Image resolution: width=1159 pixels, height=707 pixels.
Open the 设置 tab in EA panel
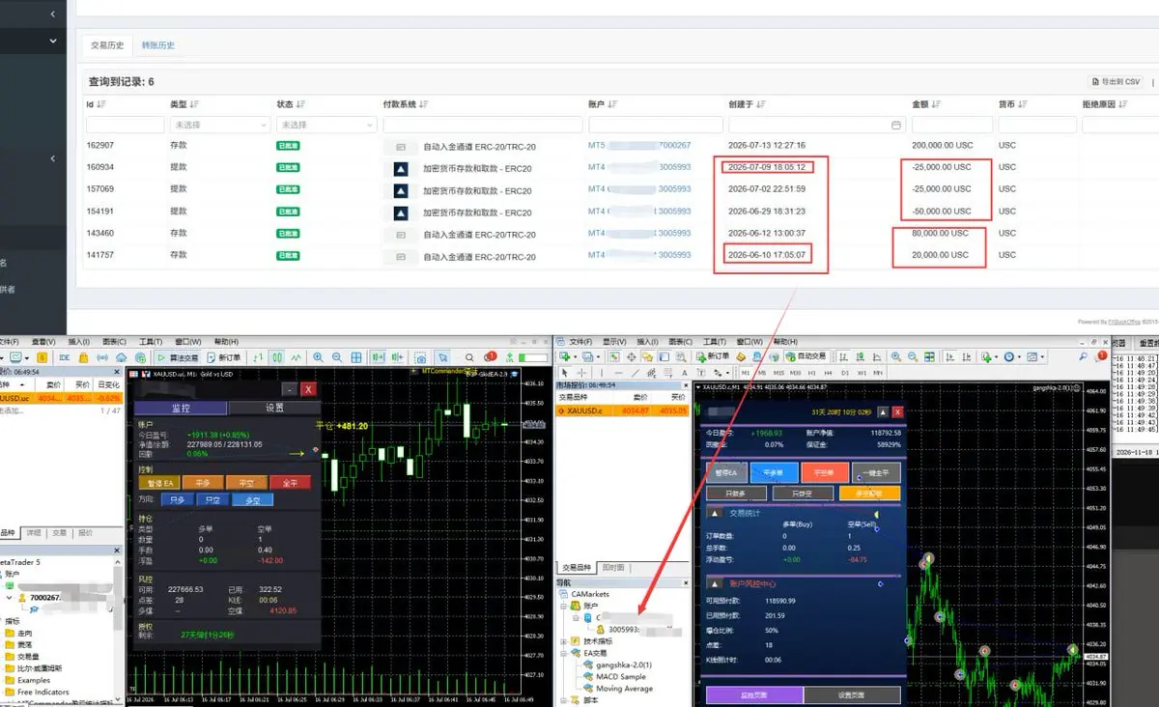(274, 408)
